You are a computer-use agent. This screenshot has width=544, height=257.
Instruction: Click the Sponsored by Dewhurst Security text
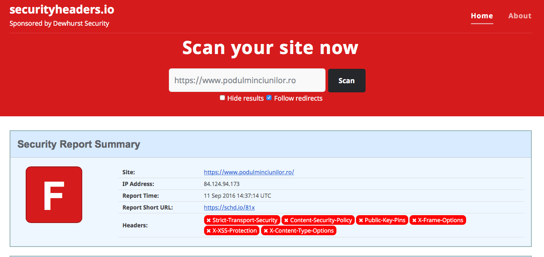coord(59,24)
